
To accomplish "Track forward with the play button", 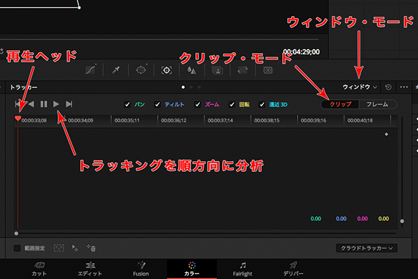I will point(57,104).
